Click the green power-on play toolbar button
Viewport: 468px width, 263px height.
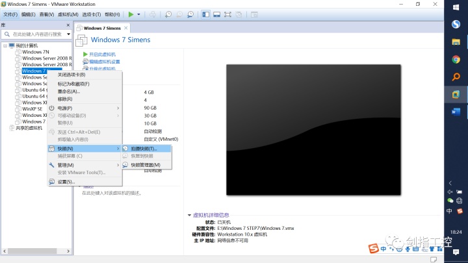(x=131, y=14)
